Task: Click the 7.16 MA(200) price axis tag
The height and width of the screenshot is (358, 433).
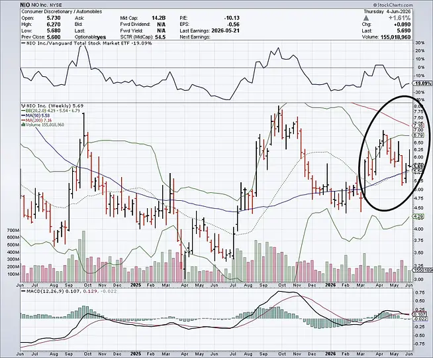Action: pos(418,125)
